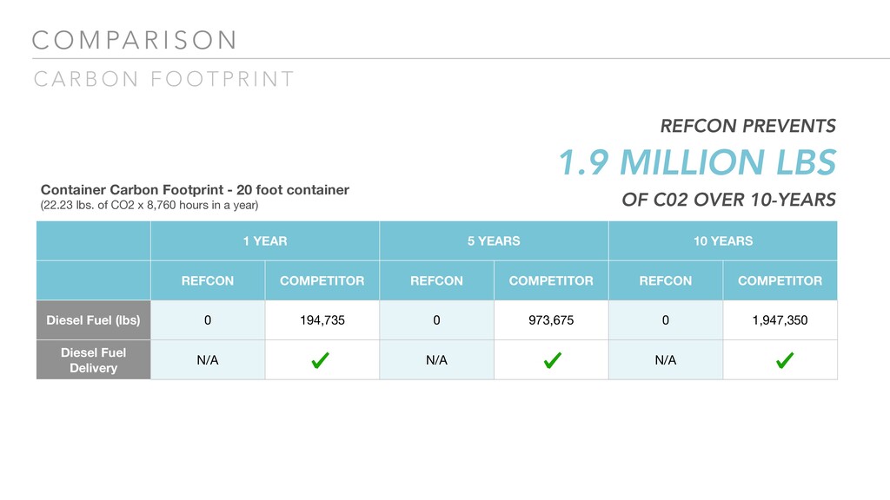Select the REFCON subheader under 1 YEAR
This screenshot has height=500, width=890.
[x=207, y=280]
